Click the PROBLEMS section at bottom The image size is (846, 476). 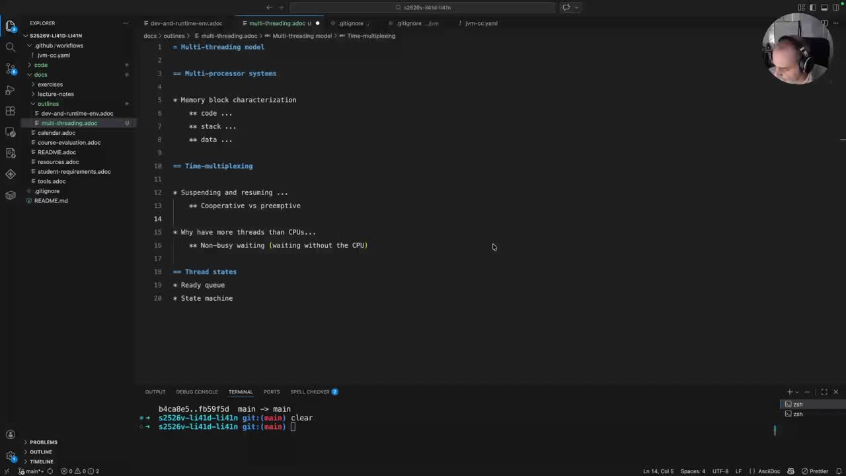pyautogui.click(x=43, y=442)
